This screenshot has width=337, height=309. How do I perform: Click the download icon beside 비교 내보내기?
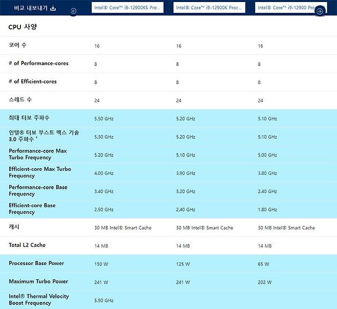pyautogui.click(x=53, y=9)
